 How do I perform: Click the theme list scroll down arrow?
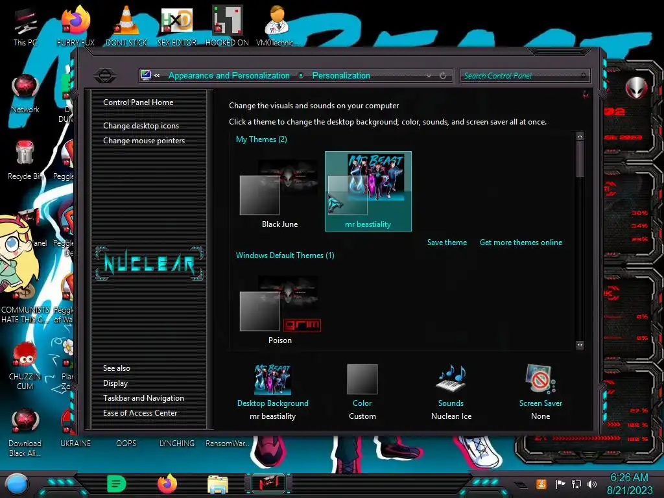580,345
